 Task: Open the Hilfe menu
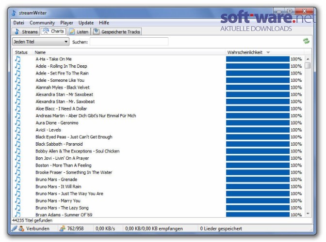click(104, 23)
